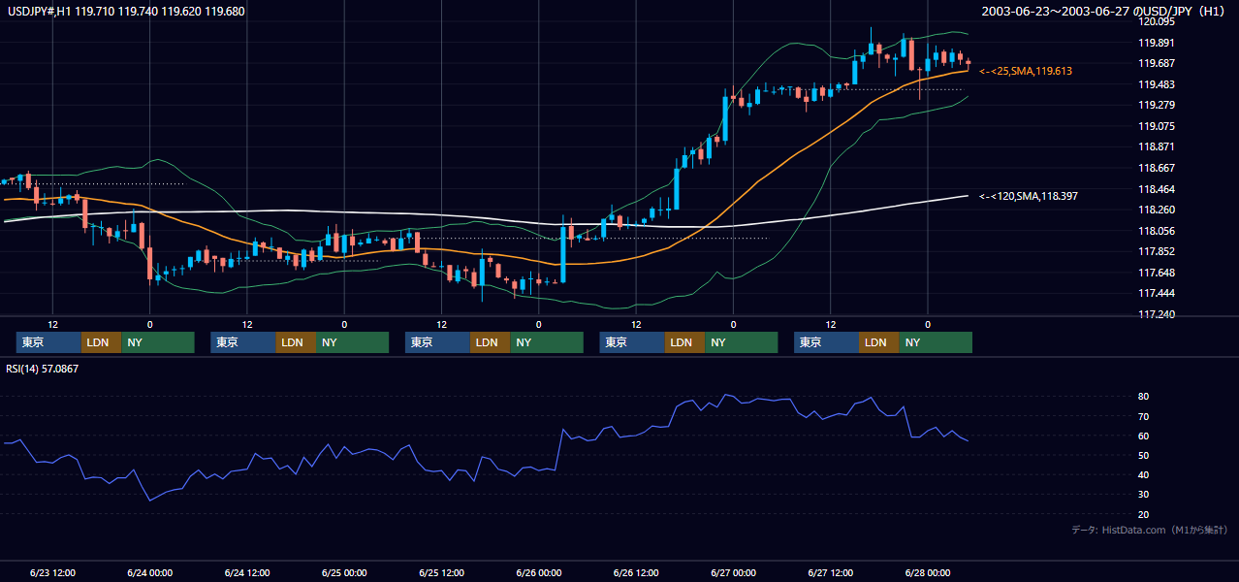Click the 6/26 00:00 date label
This screenshot has width=1239, height=582.
pos(539,572)
